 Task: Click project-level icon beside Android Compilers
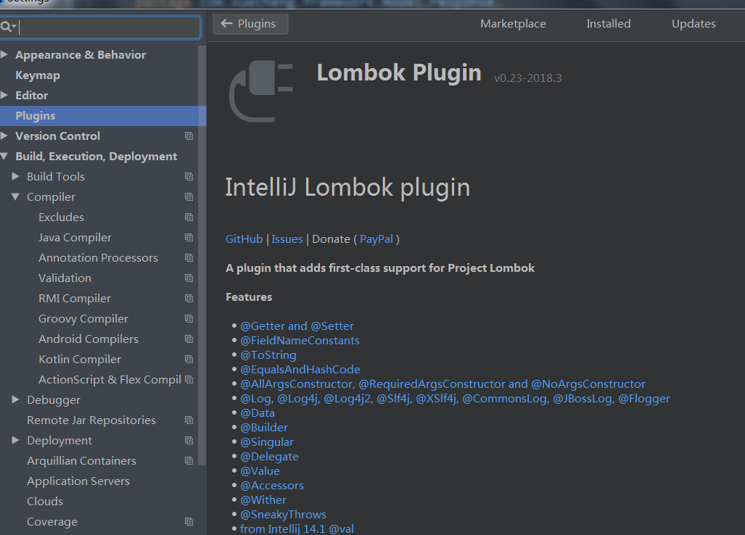(x=189, y=339)
